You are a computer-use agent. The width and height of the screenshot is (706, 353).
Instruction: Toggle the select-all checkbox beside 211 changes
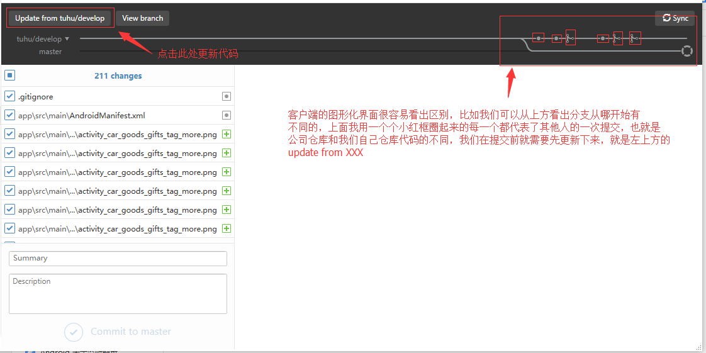click(10, 76)
